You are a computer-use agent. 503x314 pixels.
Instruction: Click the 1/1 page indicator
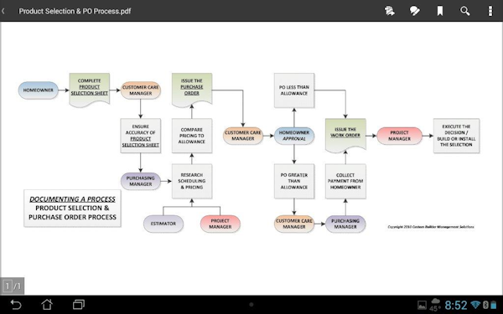13,286
